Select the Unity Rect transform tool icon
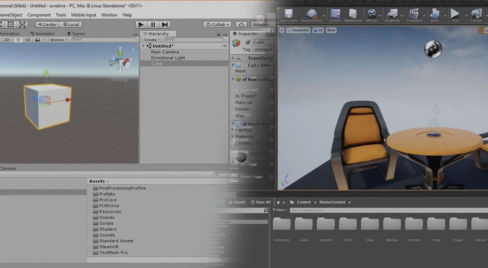 coord(11,24)
